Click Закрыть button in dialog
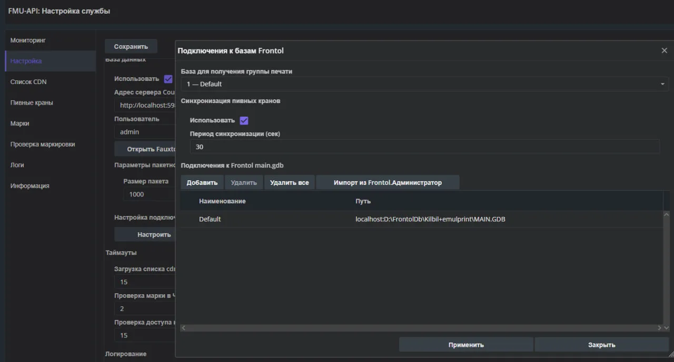 click(x=602, y=345)
